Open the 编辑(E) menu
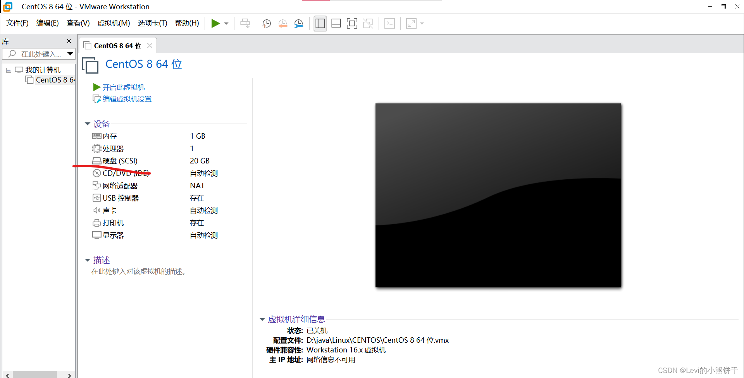 (x=47, y=23)
